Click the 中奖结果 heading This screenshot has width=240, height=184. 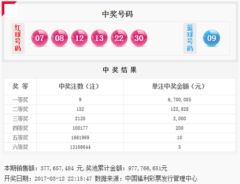[120, 70]
